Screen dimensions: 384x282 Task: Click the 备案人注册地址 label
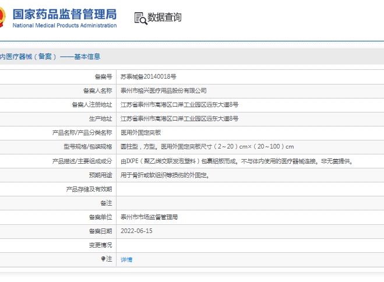pyautogui.click(x=92, y=105)
